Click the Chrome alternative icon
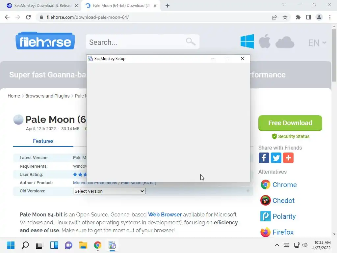The height and width of the screenshot is (253, 337). tap(266, 184)
